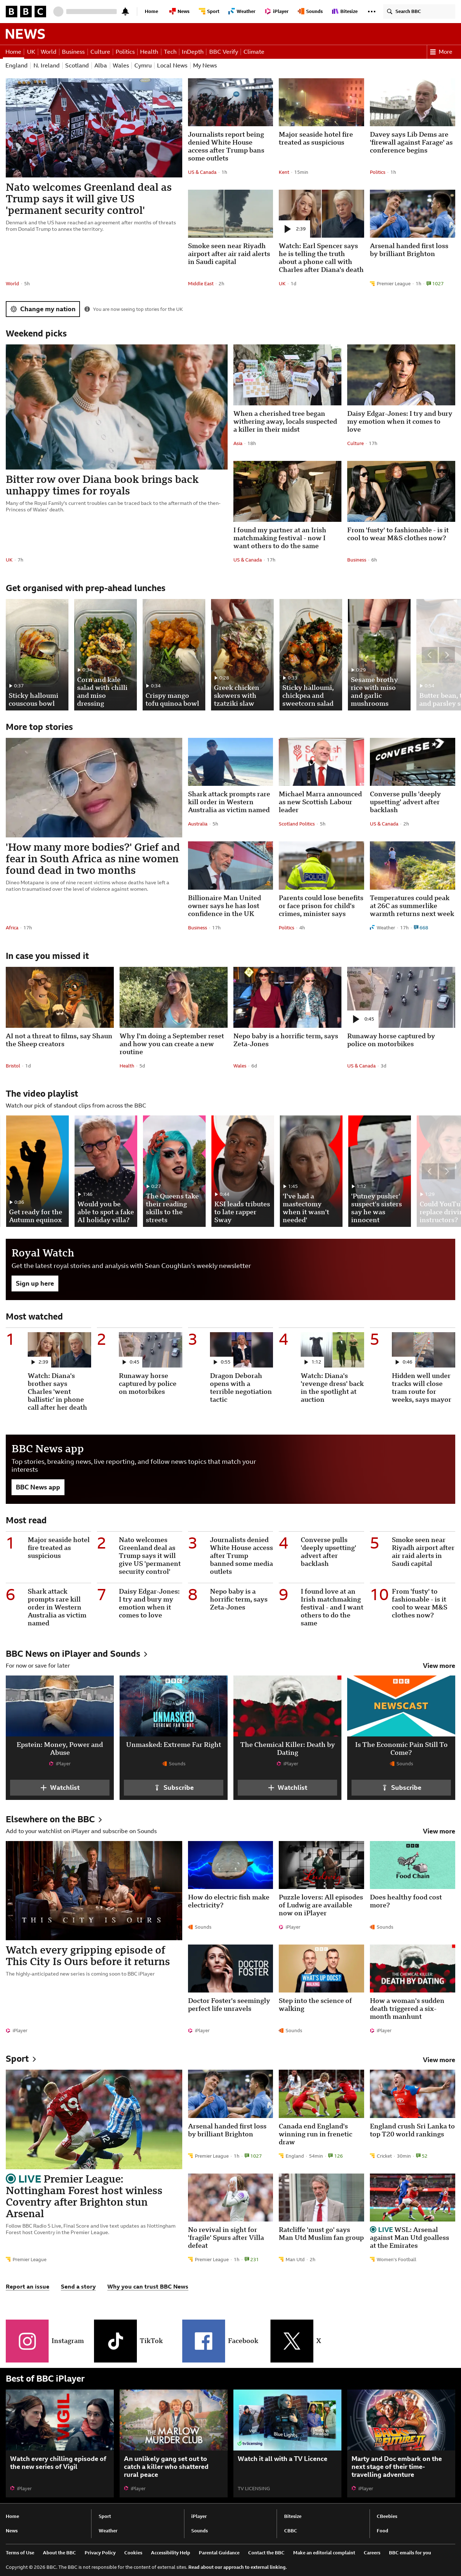Click the BBC News app button
Screen dimensions: 461x2576
pos(38,1487)
